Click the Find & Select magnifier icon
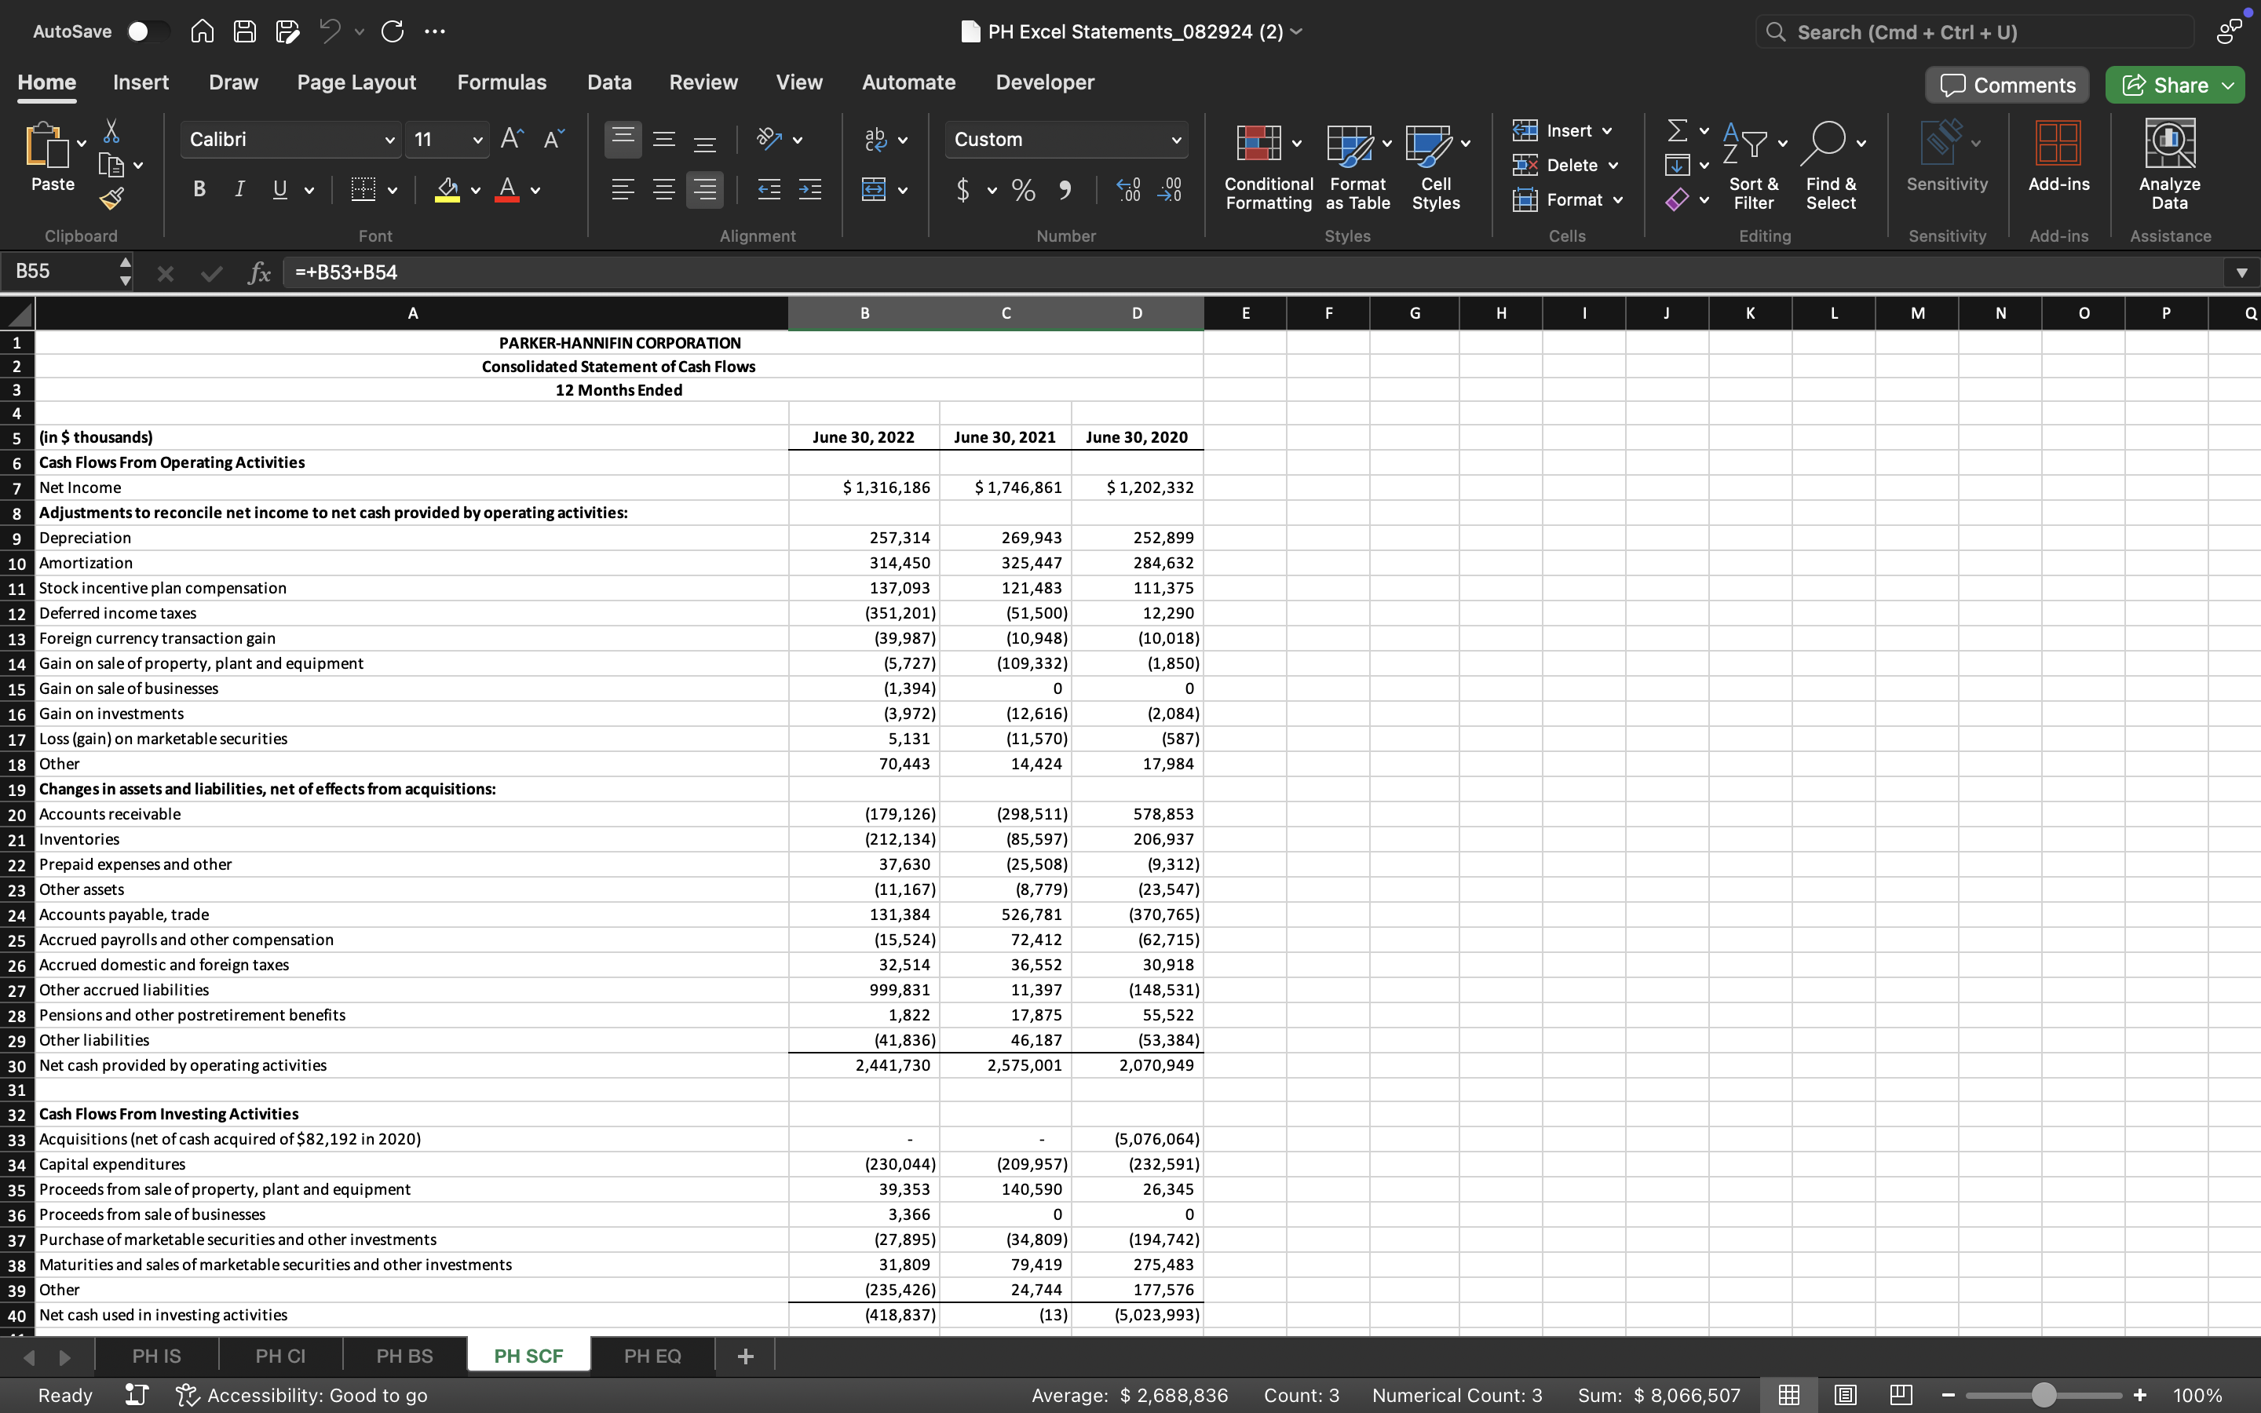Image resolution: width=2261 pixels, height=1413 pixels. (1827, 143)
